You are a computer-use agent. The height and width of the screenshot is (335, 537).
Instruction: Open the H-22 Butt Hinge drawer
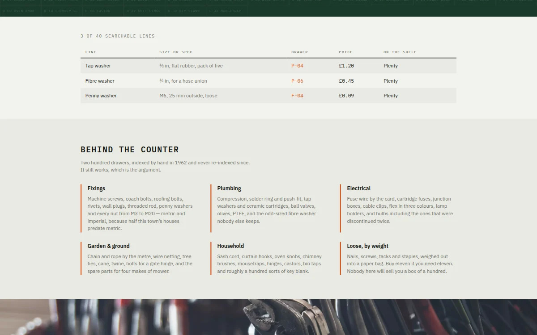pos(144,11)
